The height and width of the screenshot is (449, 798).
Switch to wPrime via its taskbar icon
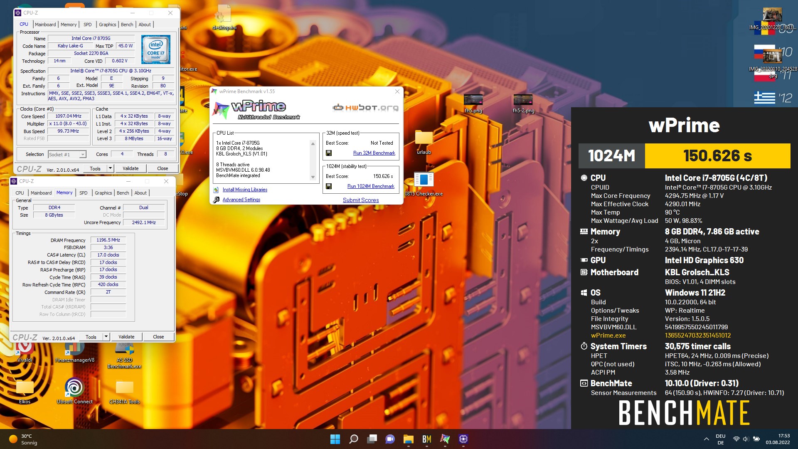click(x=445, y=439)
